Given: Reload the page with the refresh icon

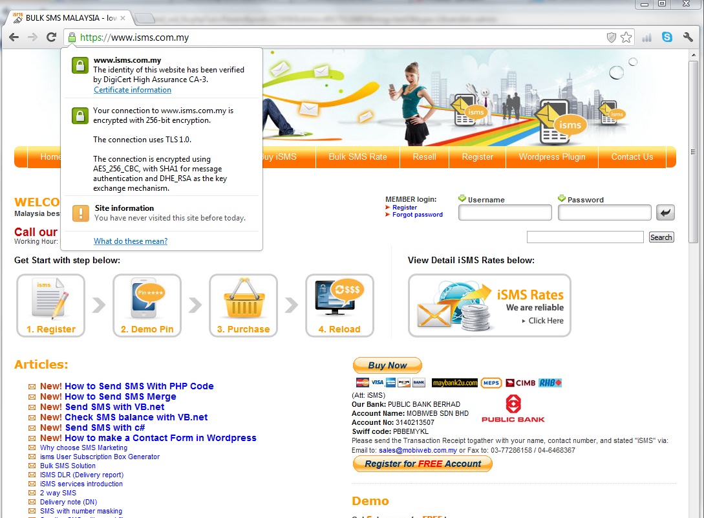Looking at the screenshot, I should coord(51,38).
